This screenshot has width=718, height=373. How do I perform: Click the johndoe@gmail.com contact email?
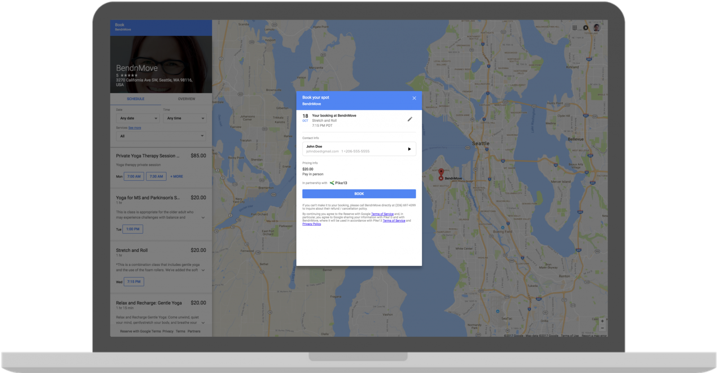(x=323, y=152)
